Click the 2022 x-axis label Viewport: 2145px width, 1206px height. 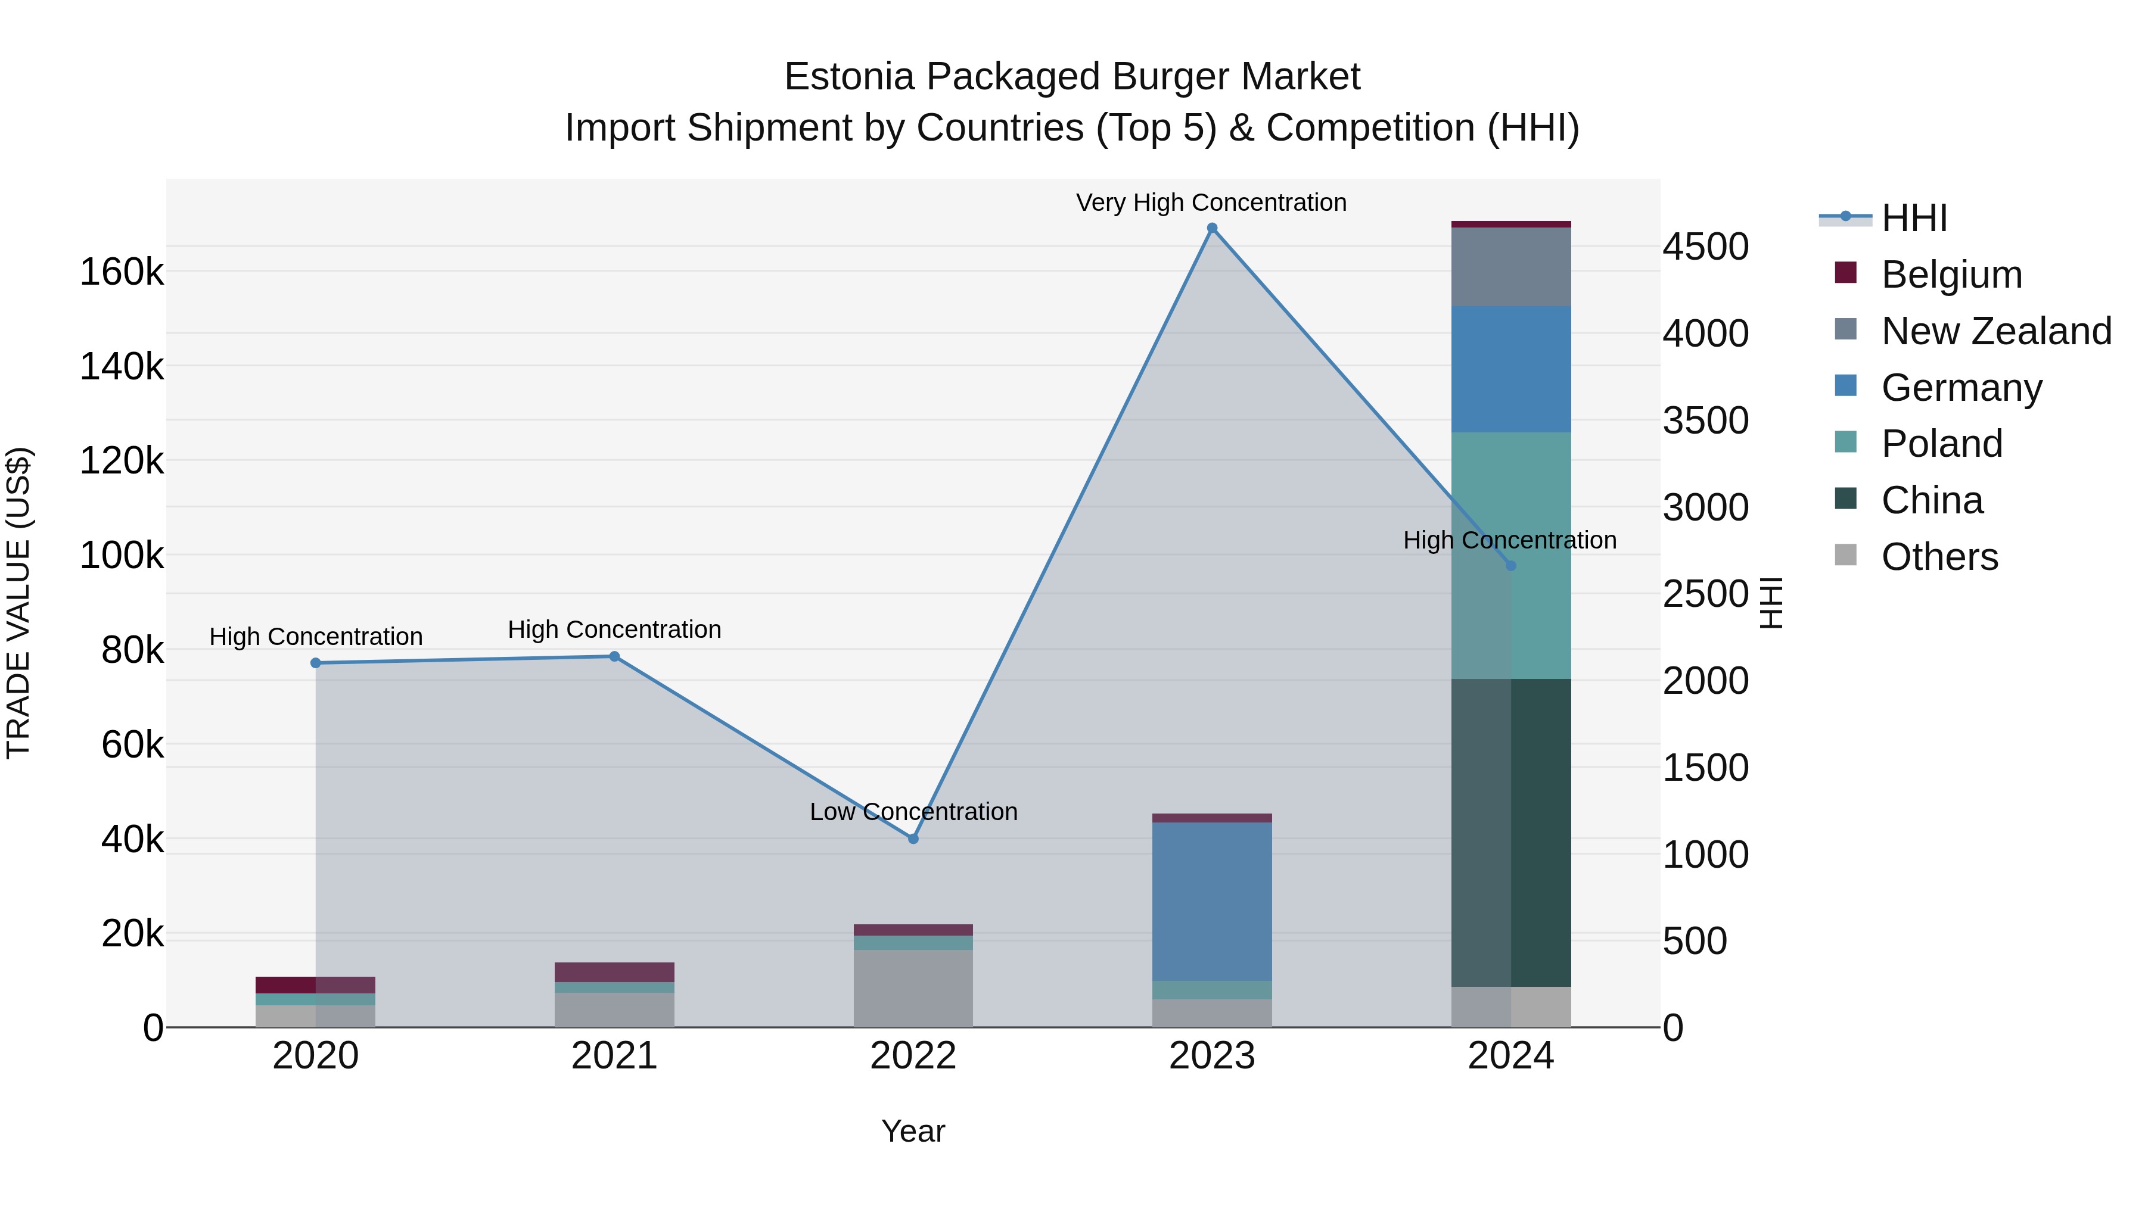pyautogui.click(x=913, y=1056)
